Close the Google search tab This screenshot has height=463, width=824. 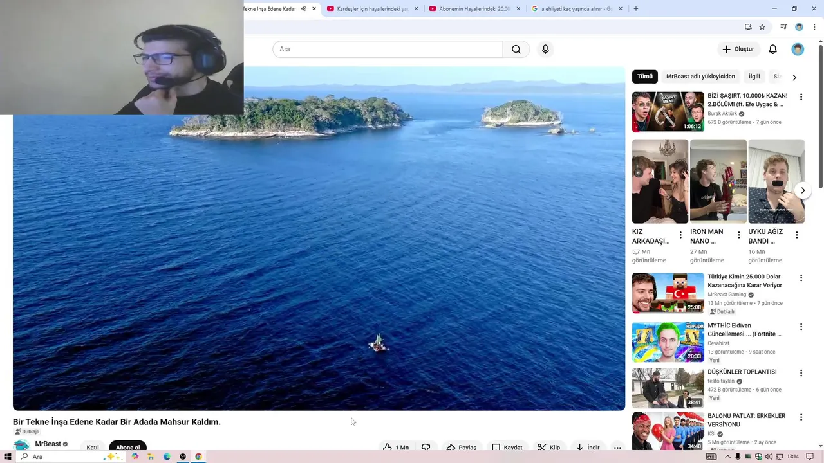click(x=621, y=9)
